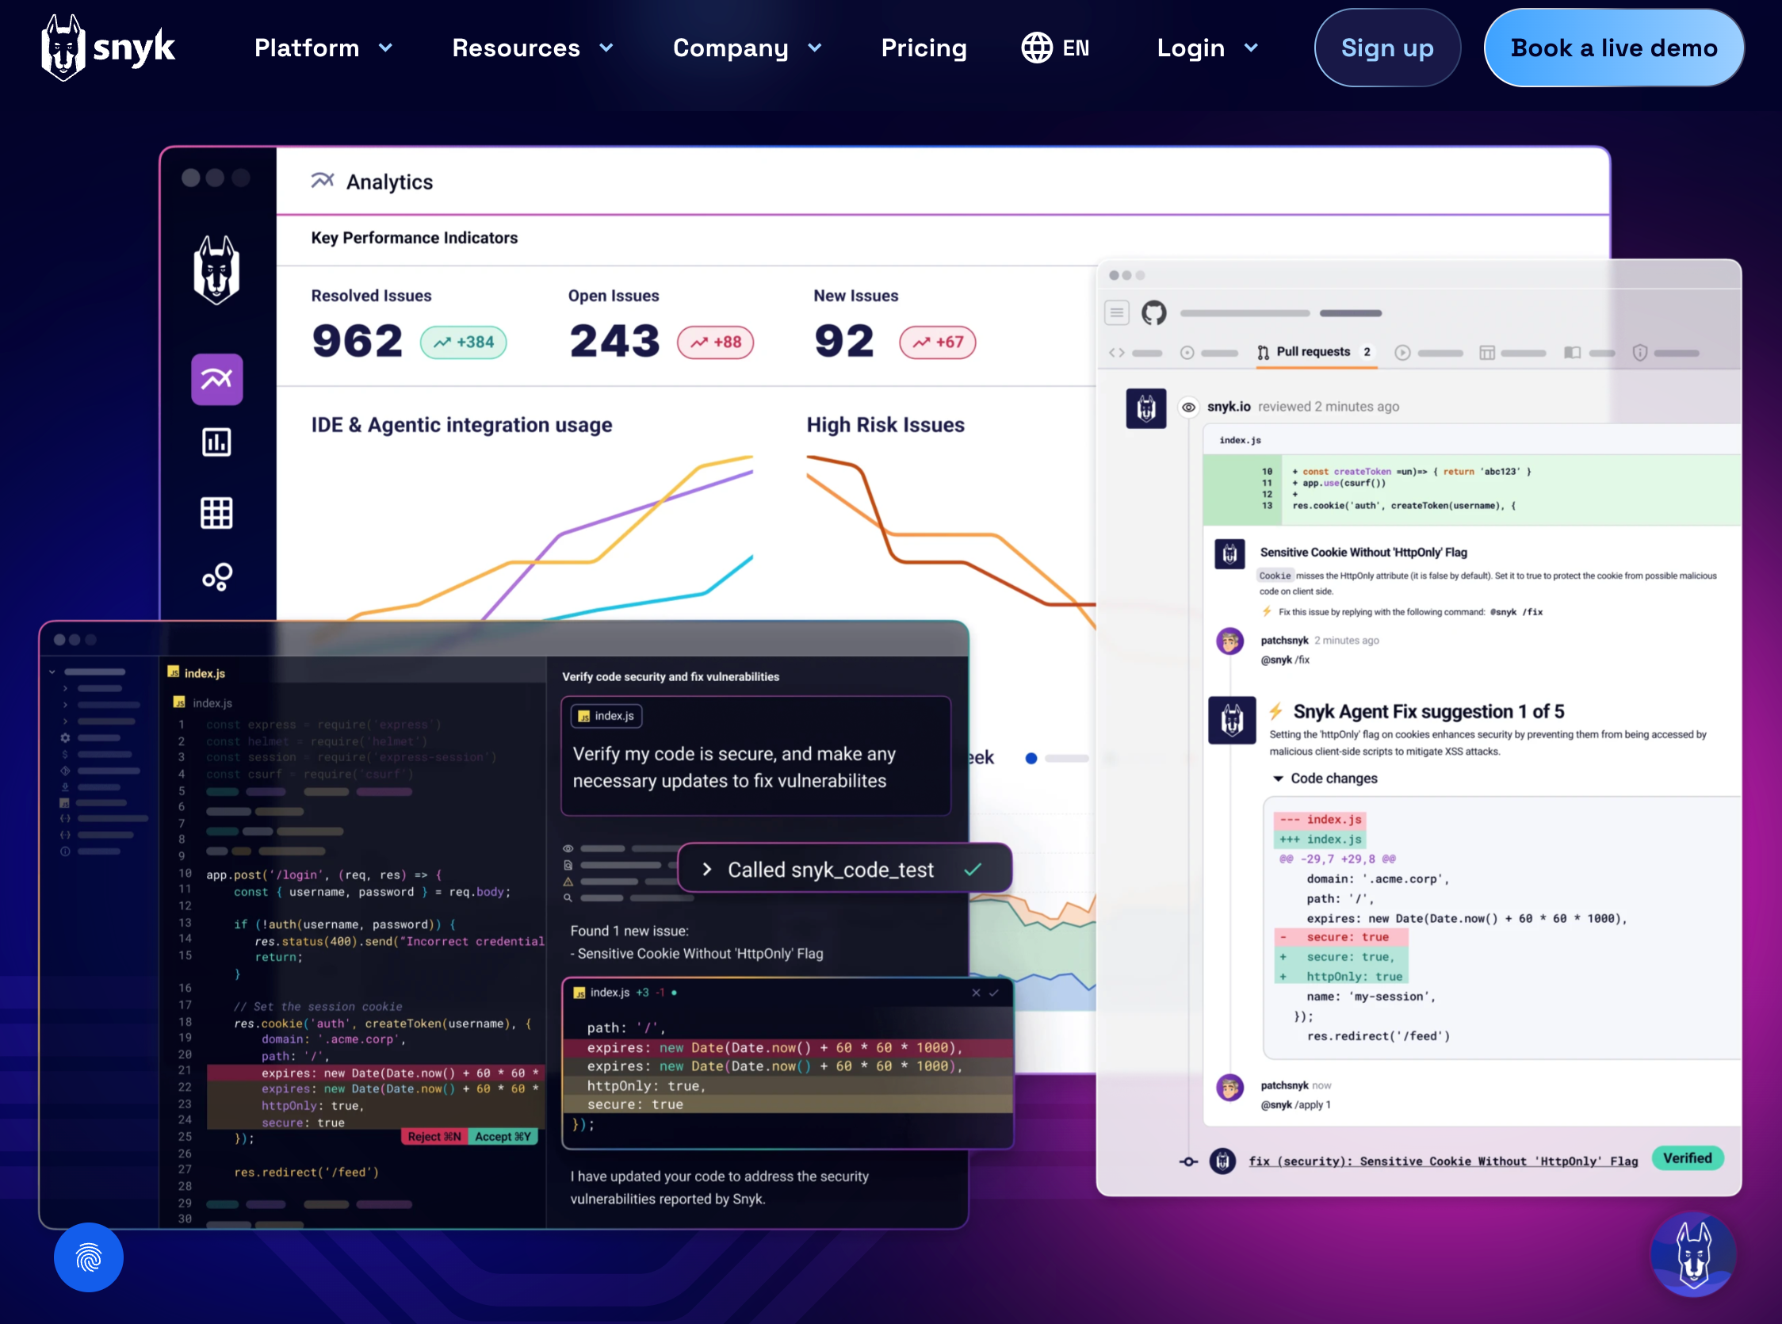Click the Book a live demo button
Viewport: 1782px width, 1324px height.
pos(1613,48)
